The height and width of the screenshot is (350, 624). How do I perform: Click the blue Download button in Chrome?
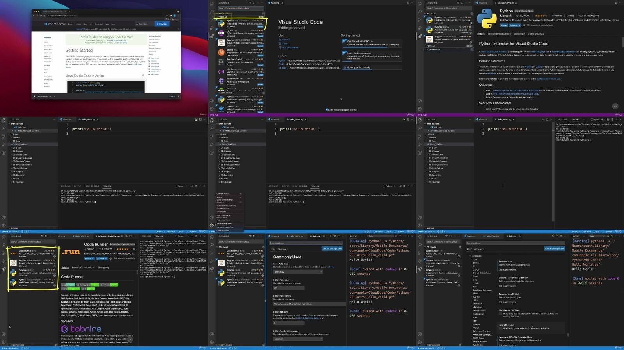[x=162, y=24]
